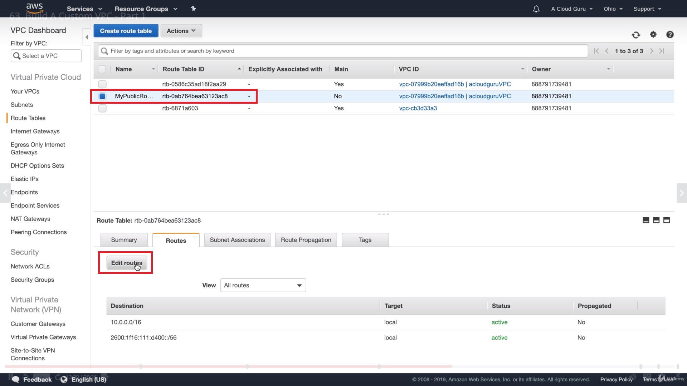Click the help question mark icon
Viewport: 687px width, 386px height.
click(670, 34)
